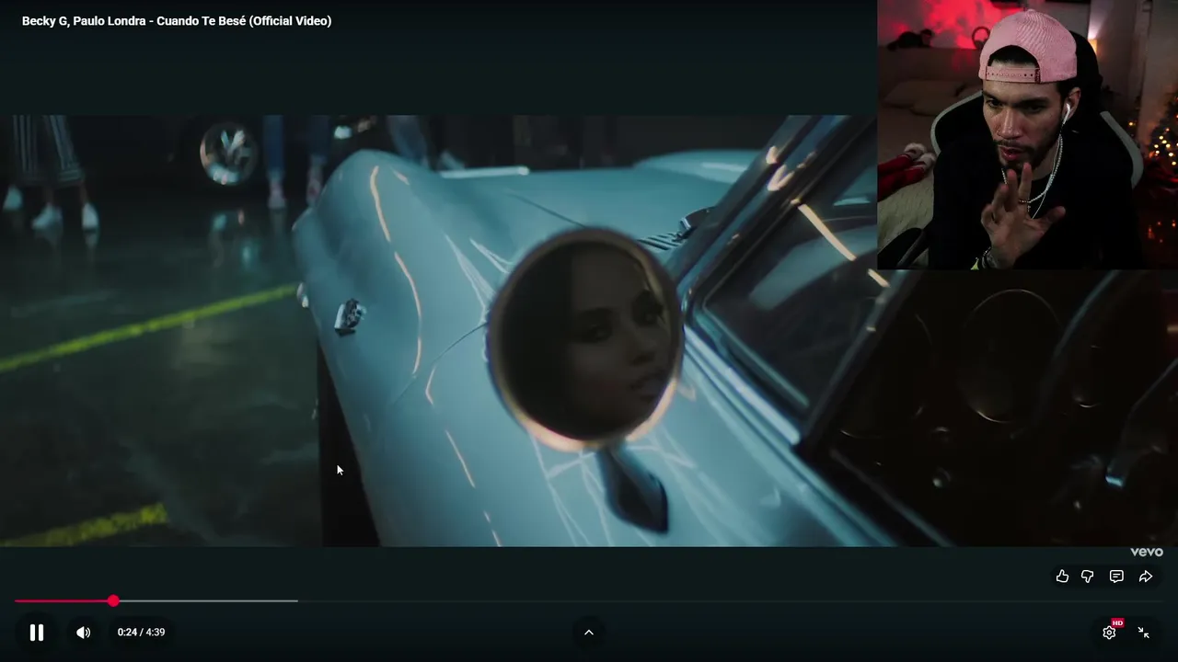Share the video
The width and height of the screenshot is (1178, 662).
(1146, 576)
